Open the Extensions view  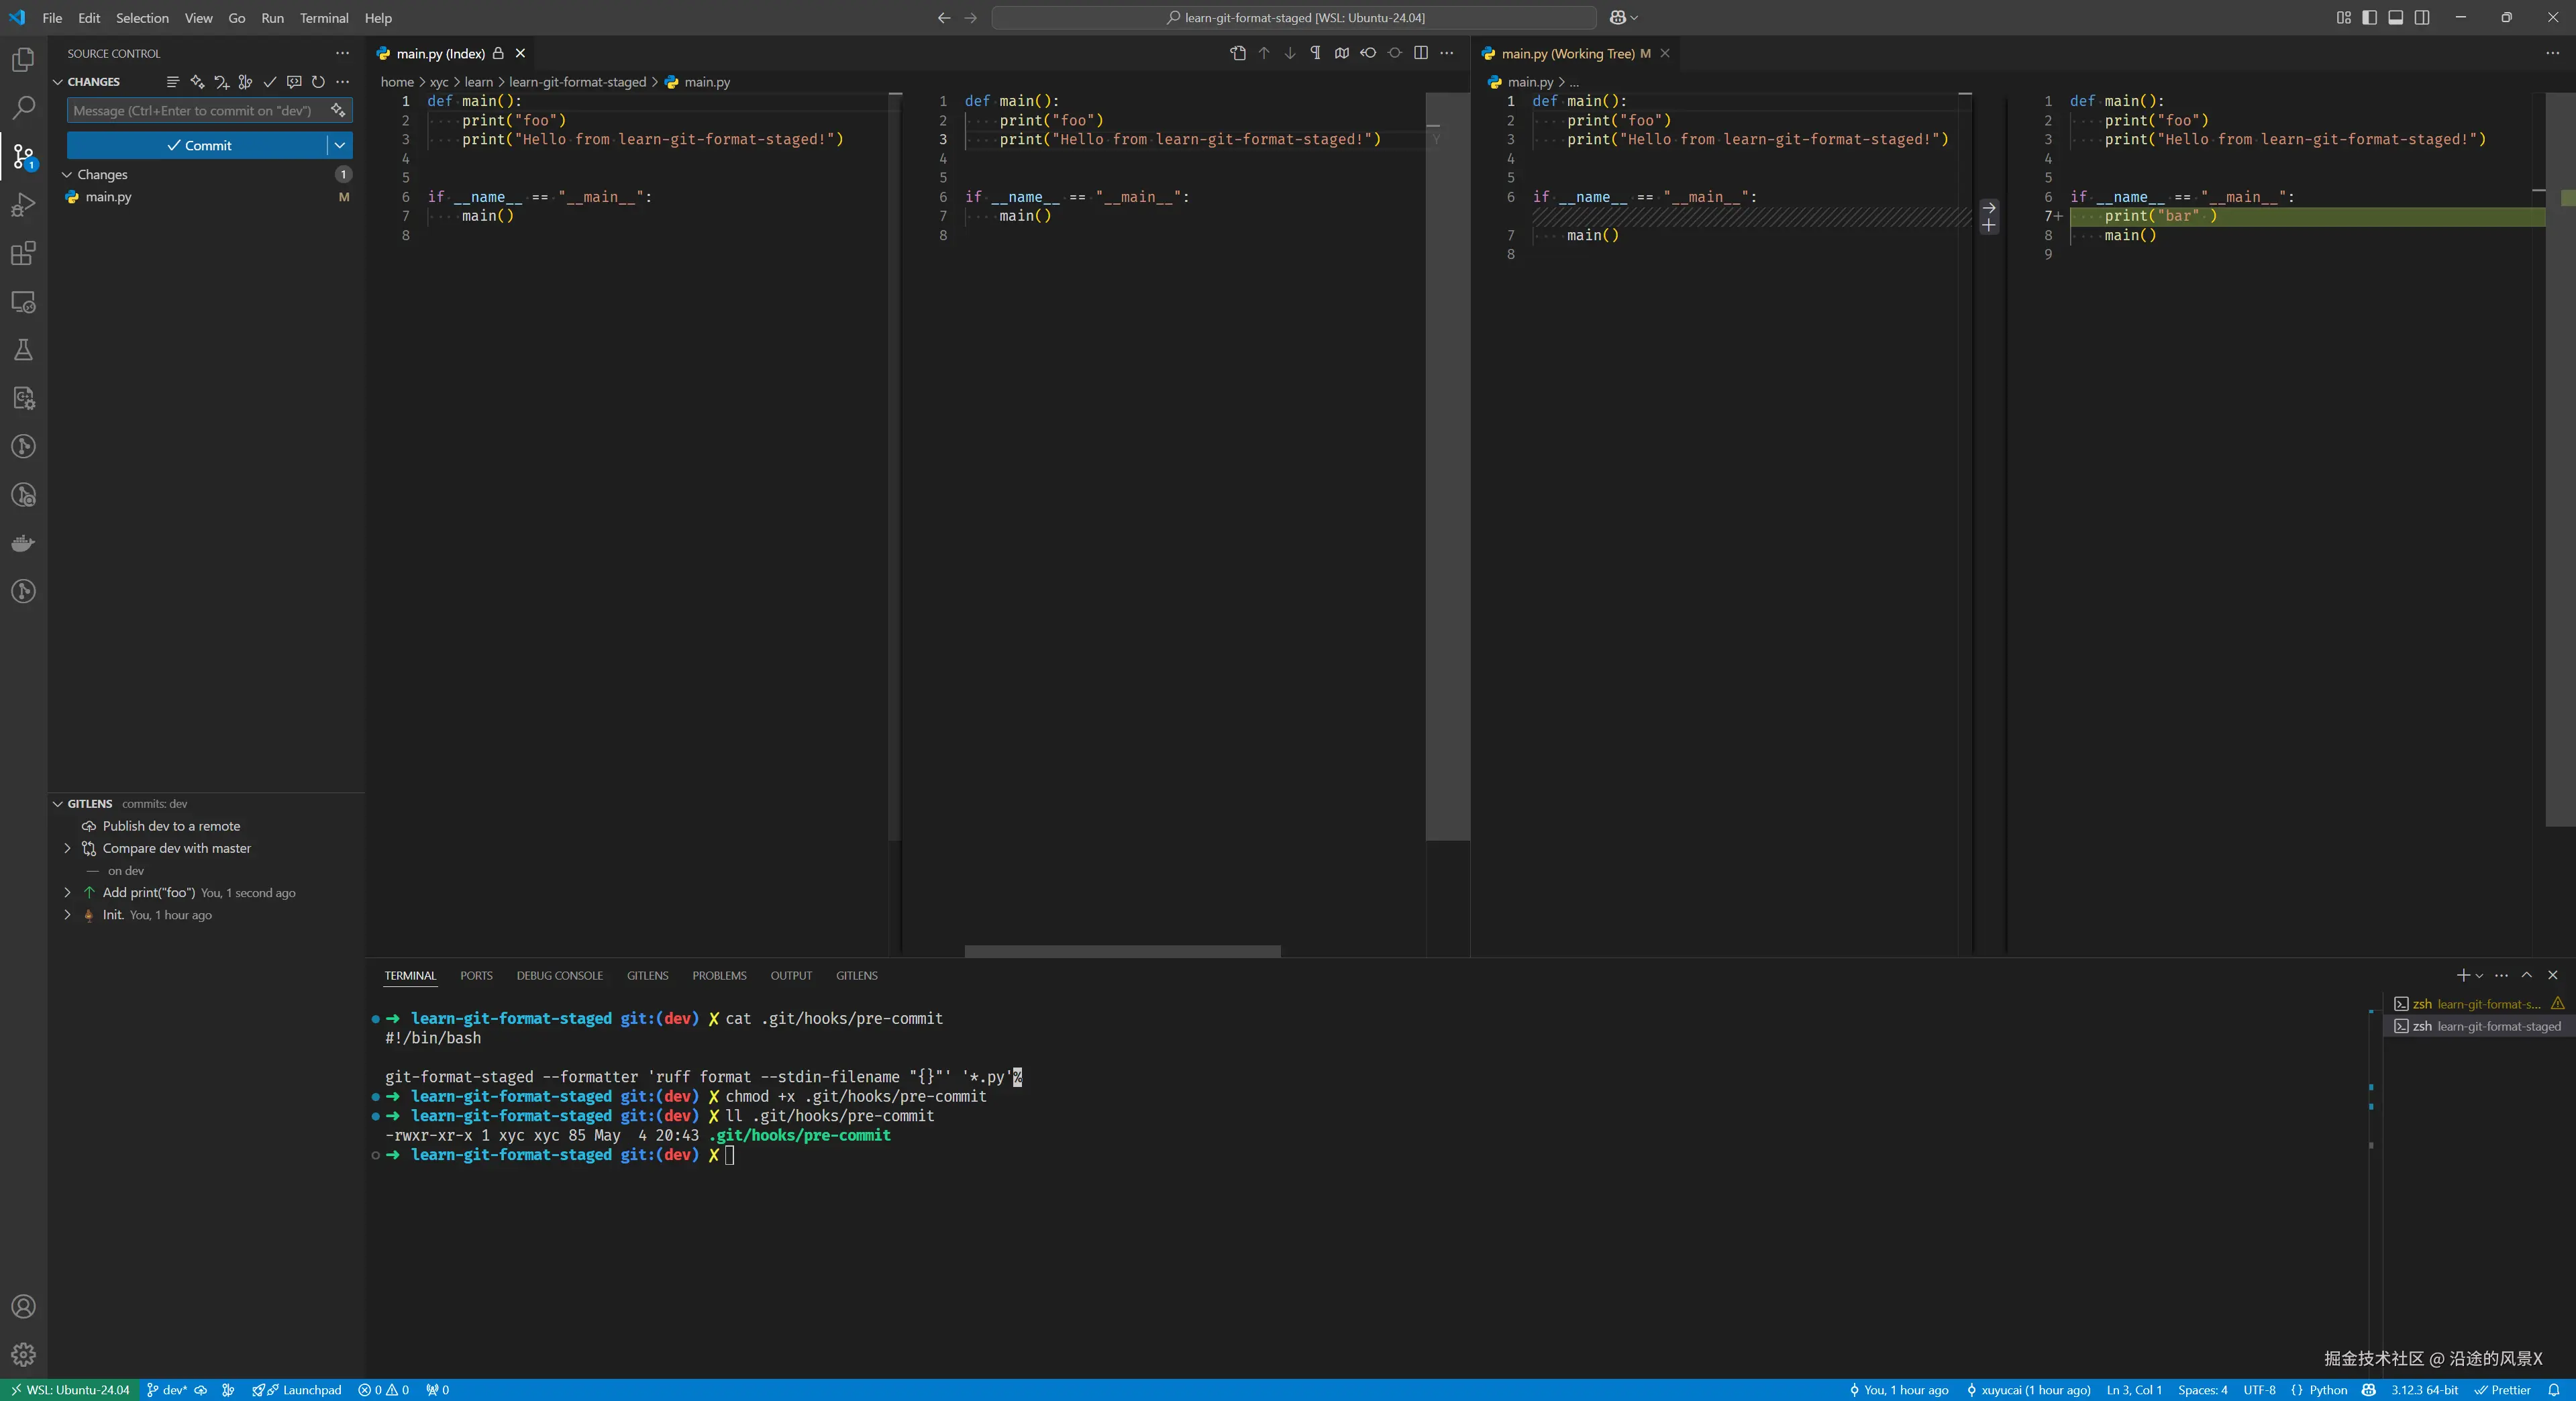point(23,254)
